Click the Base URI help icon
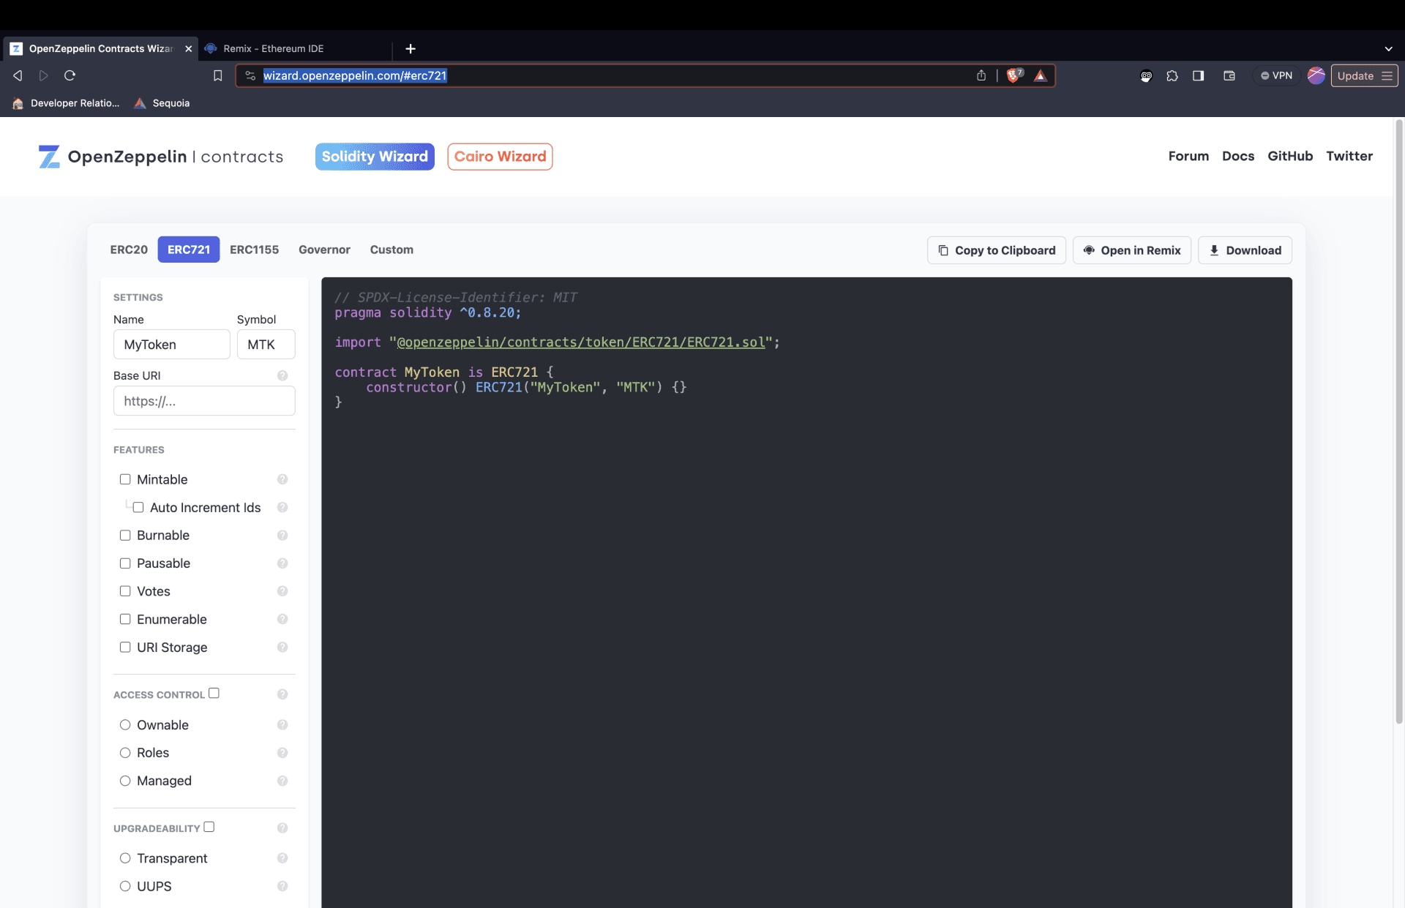This screenshot has height=908, width=1405. [282, 375]
